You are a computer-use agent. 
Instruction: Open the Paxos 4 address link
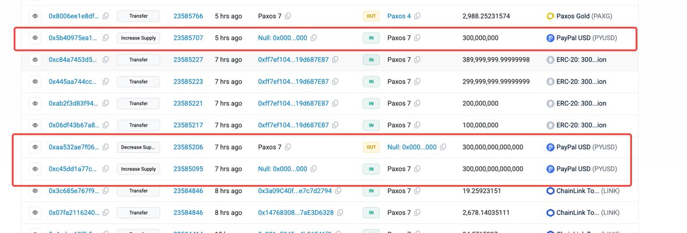[x=399, y=16]
